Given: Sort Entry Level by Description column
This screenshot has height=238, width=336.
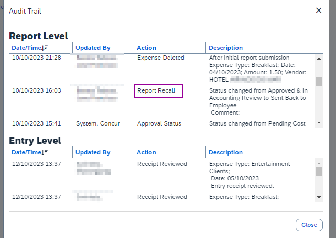Looking at the screenshot, I should click(x=225, y=152).
